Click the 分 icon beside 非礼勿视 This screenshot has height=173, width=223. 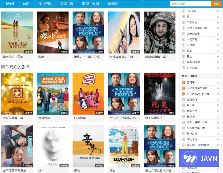pyautogui.click(x=218, y=139)
